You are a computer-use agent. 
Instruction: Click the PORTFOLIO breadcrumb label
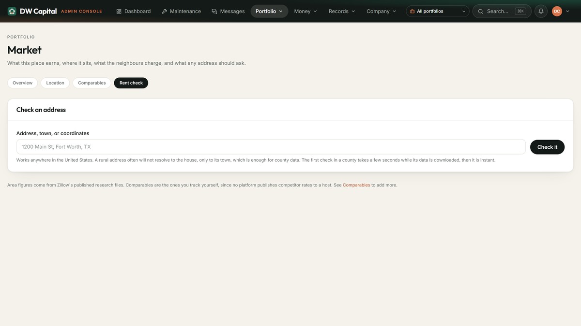click(21, 37)
